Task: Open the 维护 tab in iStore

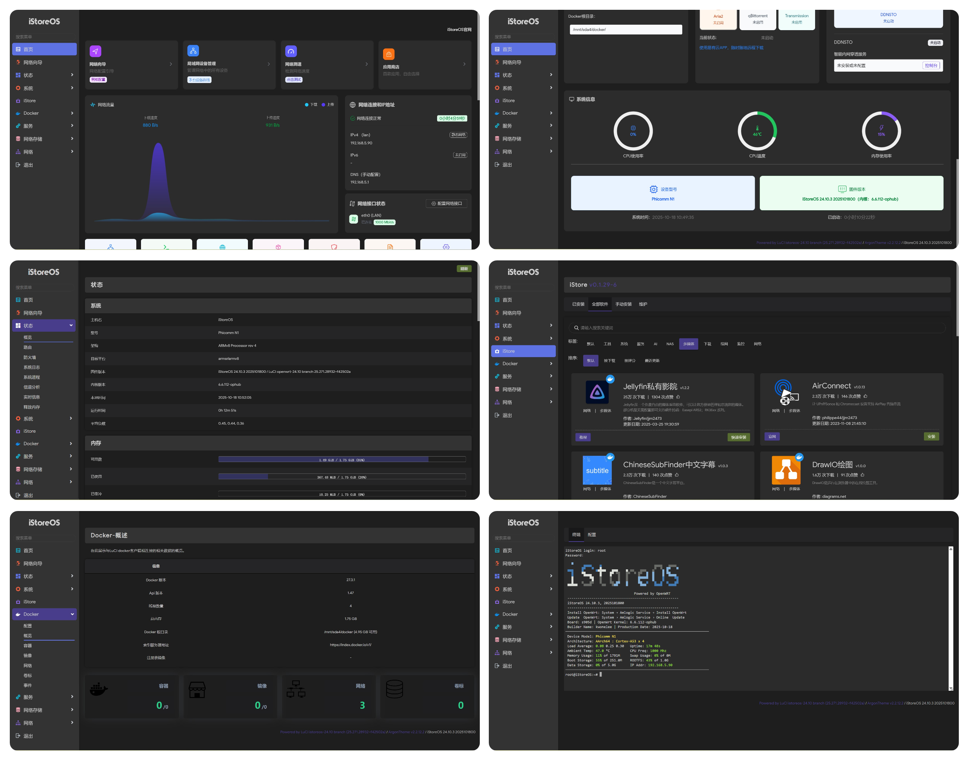Action: tap(643, 304)
